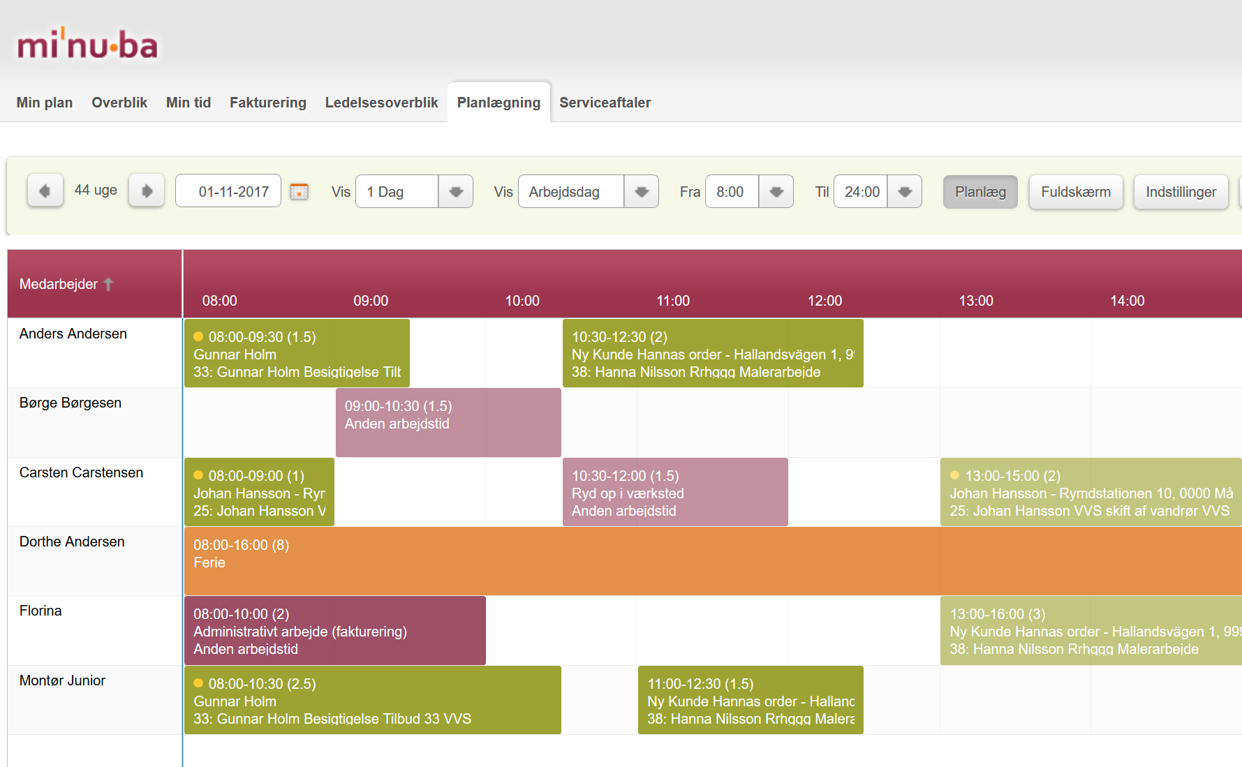1242x767 pixels.
Task: Click the 12:00 time header
Action: [x=825, y=301]
